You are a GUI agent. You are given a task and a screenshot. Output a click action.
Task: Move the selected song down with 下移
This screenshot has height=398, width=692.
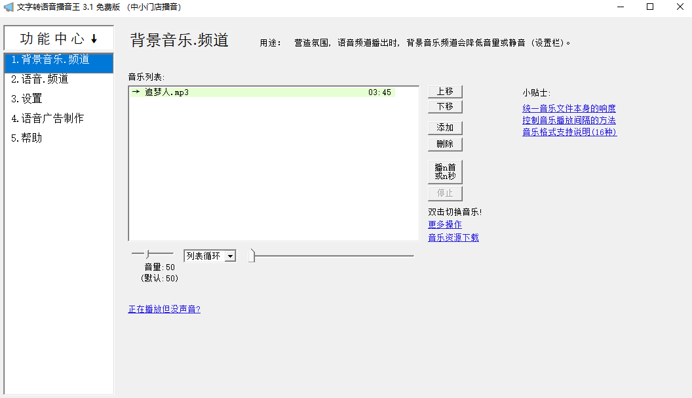[x=445, y=106]
